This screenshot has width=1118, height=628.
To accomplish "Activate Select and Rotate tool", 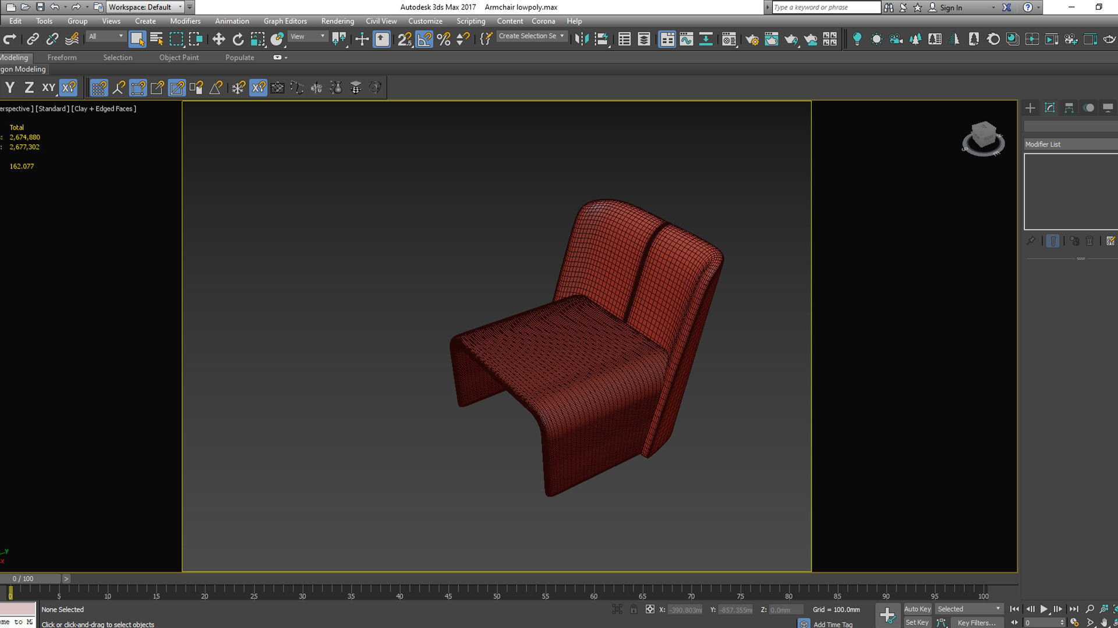I will (x=238, y=39).
